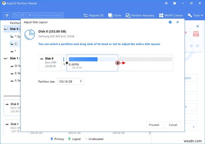This screenshot has height=144, width=205.
Task: Click the Partition size input field
Action: [70, 82]
